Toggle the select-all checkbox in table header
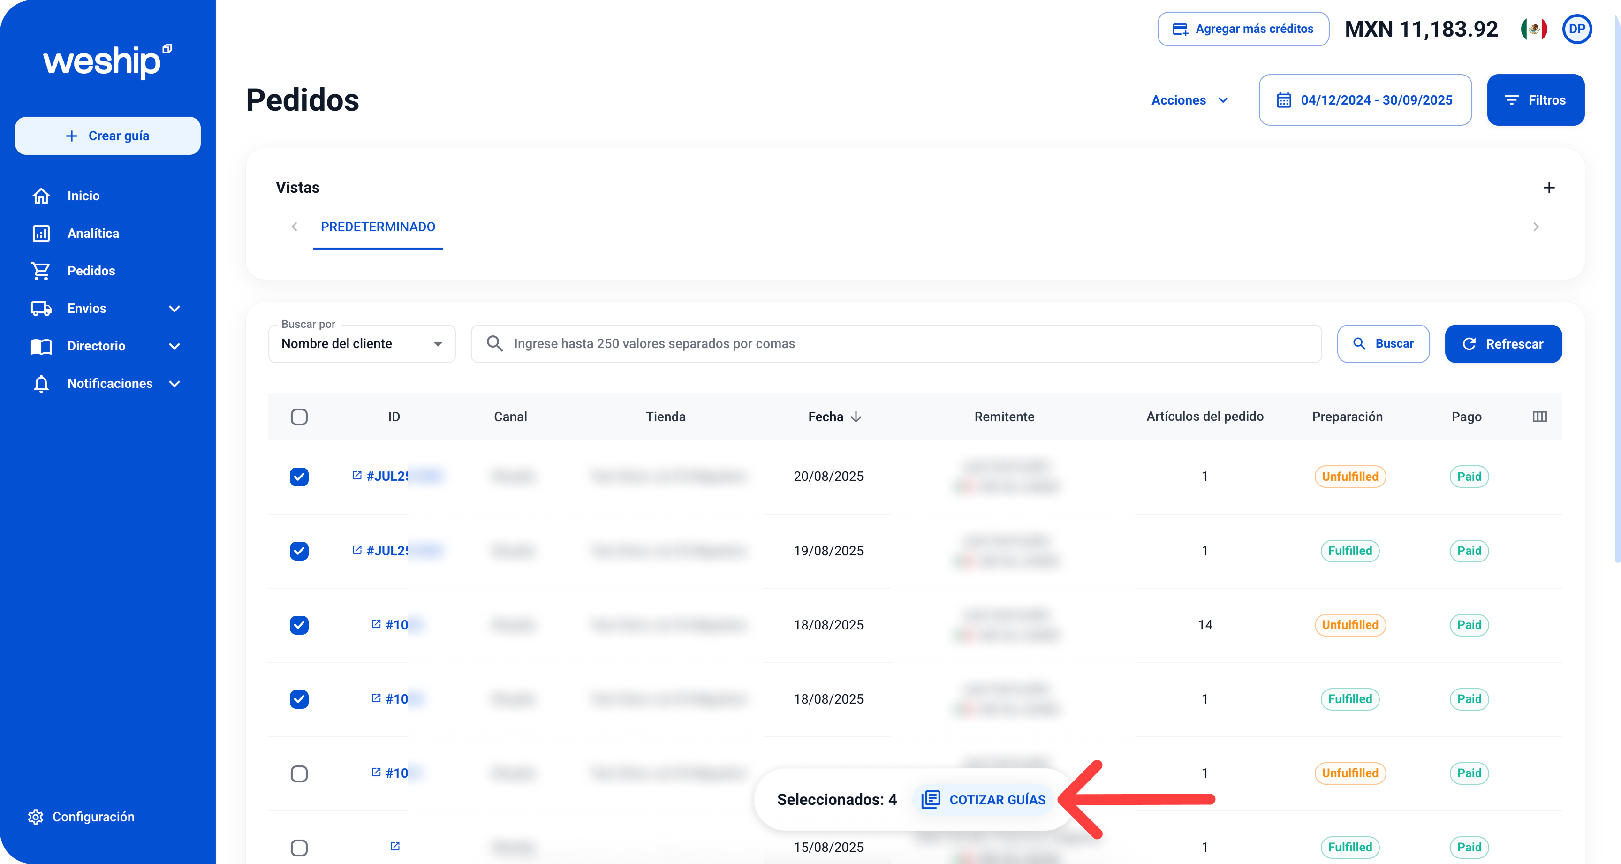The image size is (1621, 864). (x=299, y=417)
